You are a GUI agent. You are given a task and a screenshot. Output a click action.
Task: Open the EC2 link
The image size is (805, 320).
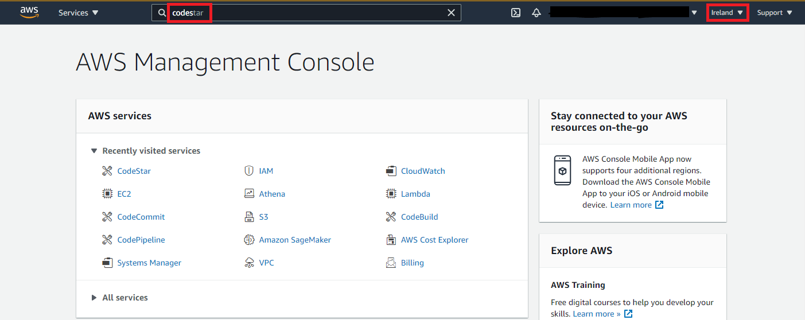click(125, 194)
